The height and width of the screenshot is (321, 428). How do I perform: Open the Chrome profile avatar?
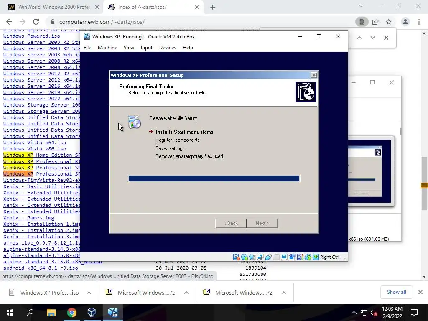pos(405,22)
